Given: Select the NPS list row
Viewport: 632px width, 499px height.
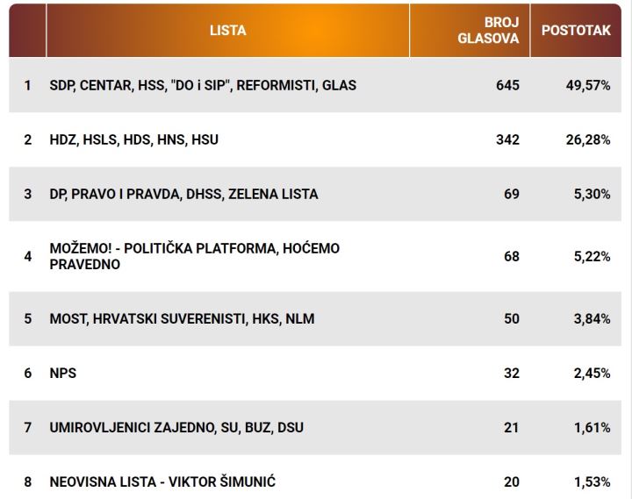Looking at the screenshot, I should [315, 373].
